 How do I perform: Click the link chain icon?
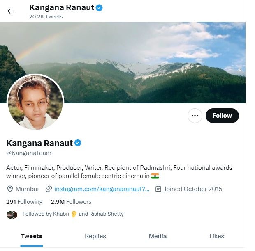pos(49,189)
